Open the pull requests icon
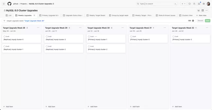This screenshot has width=212, height=110. coord(194,4)
